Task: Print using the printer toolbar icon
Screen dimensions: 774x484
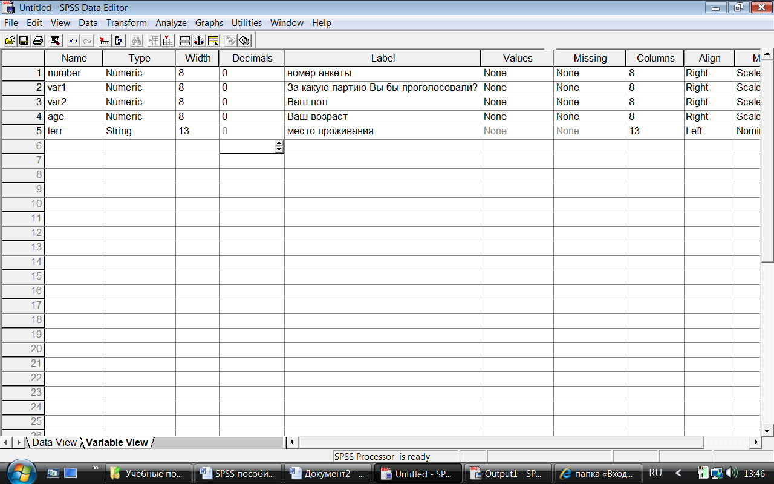Action: pos(37,41)
